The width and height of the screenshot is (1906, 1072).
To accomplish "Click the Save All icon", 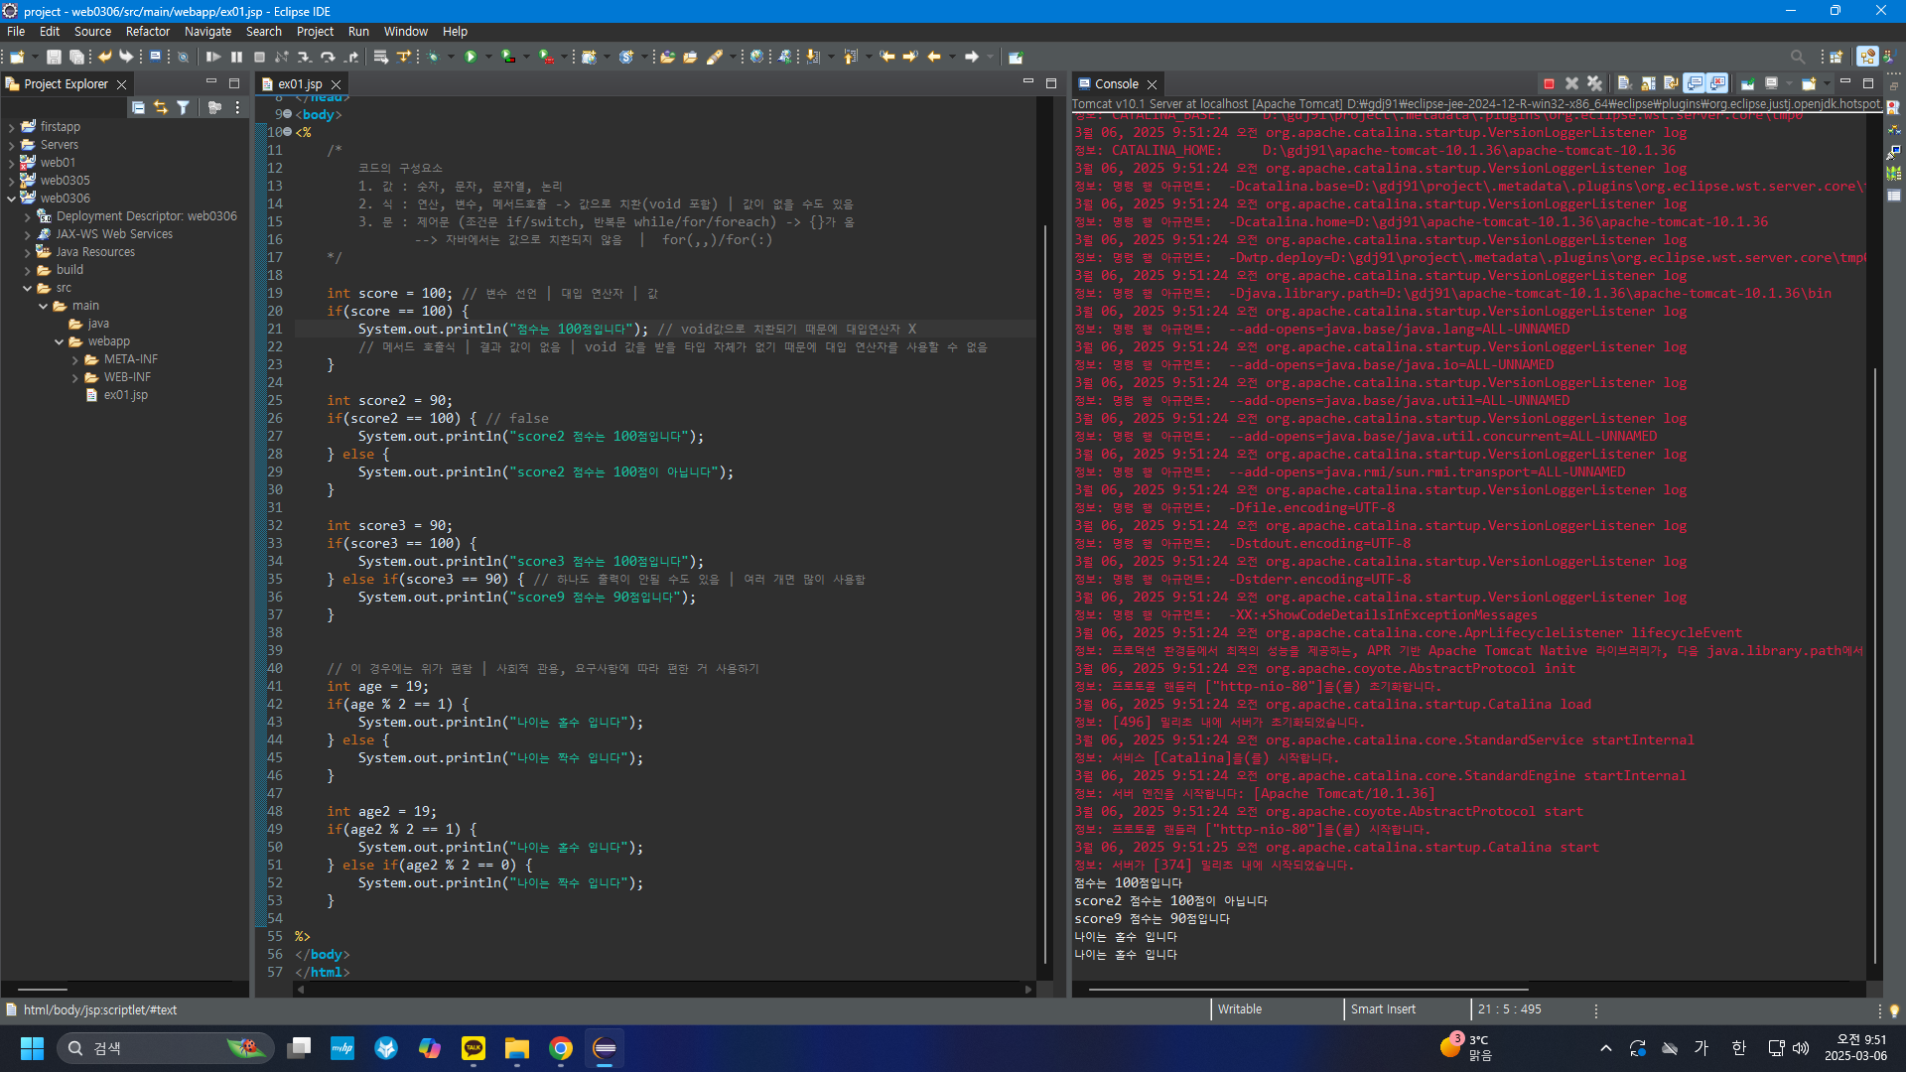I will click(x=76, y=57).
